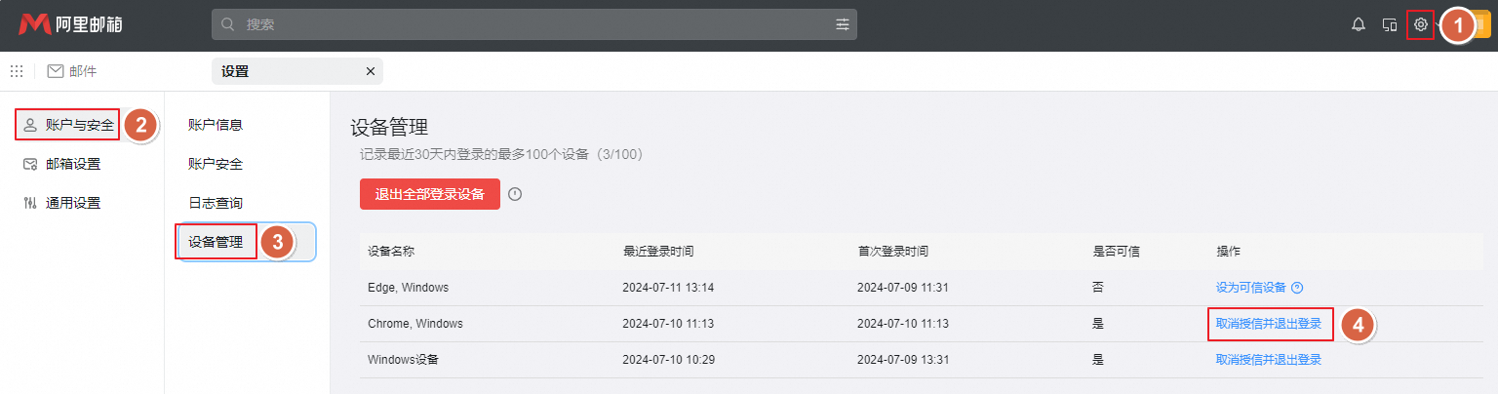Go to 账户信息 submenu
Image resolution: width=1498 pixels, height=394 pixels.
(216, 125)
